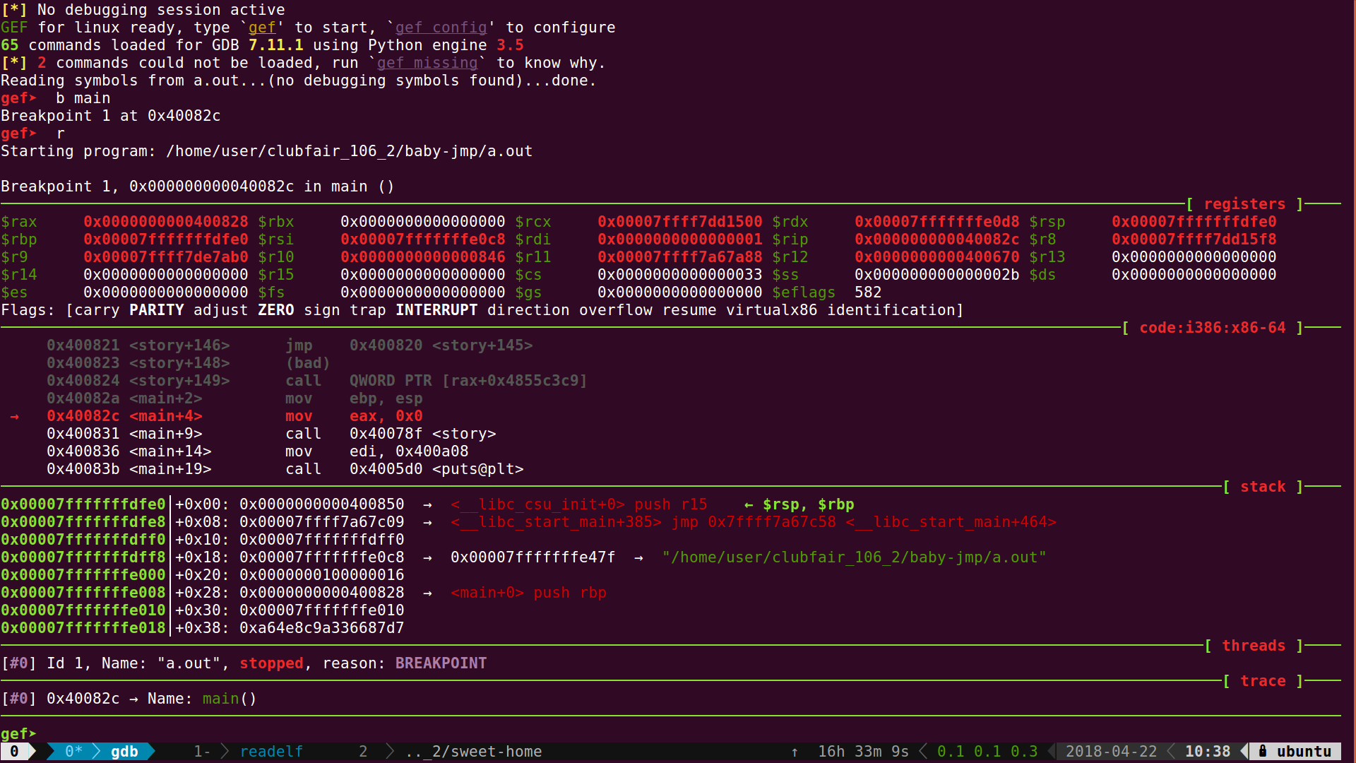
Task: Switch to the gdb tmux window tab
Action: pos(124,751)
